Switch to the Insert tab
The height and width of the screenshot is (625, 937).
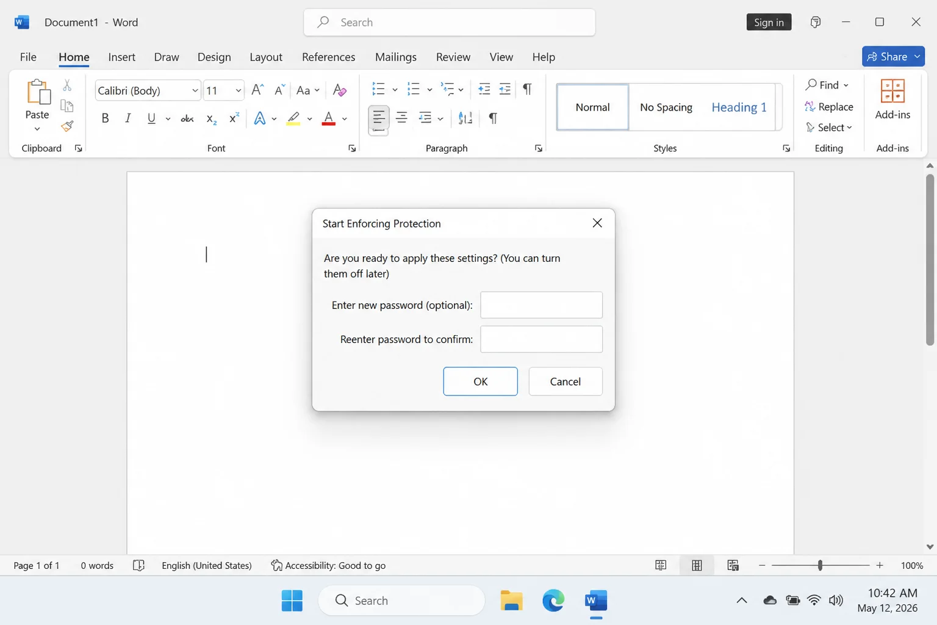click(x=121, y=57)
